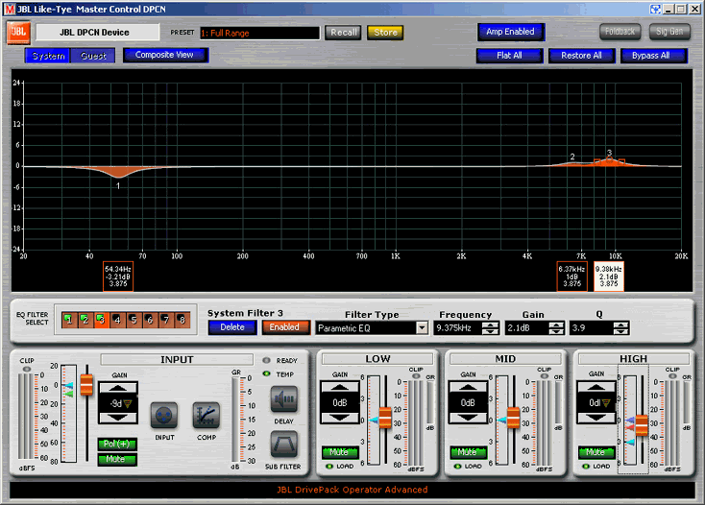Decrease Q value with down stepper
The width and height of the screenshot is (705, 505).
pos(620,331)
